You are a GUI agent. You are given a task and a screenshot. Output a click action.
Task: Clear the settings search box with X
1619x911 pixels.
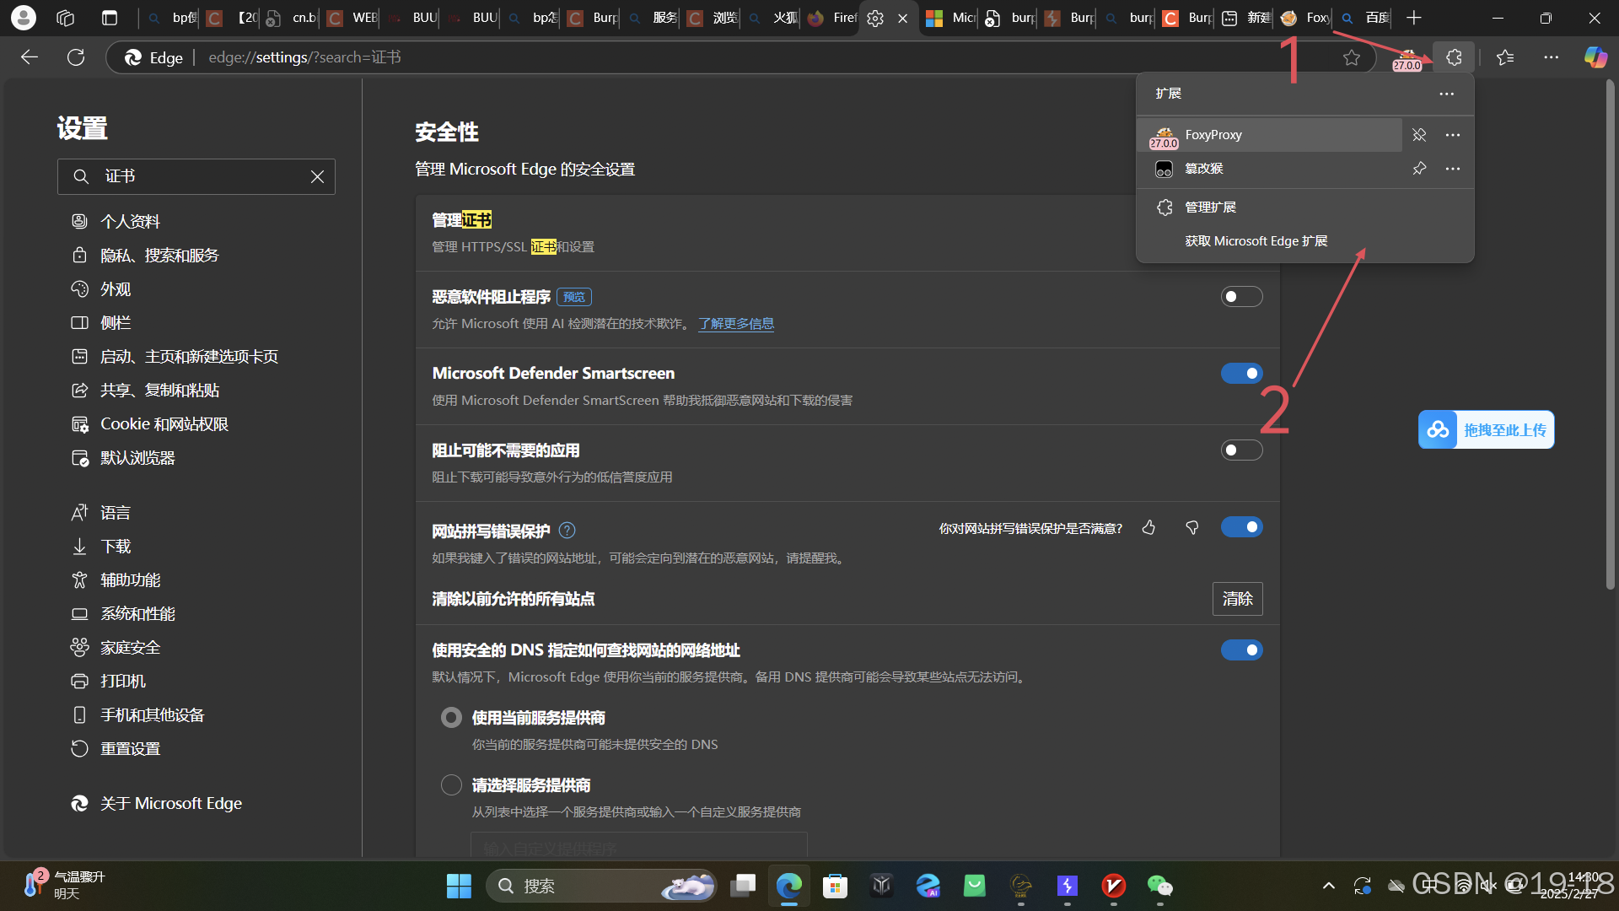coord(317,176)
